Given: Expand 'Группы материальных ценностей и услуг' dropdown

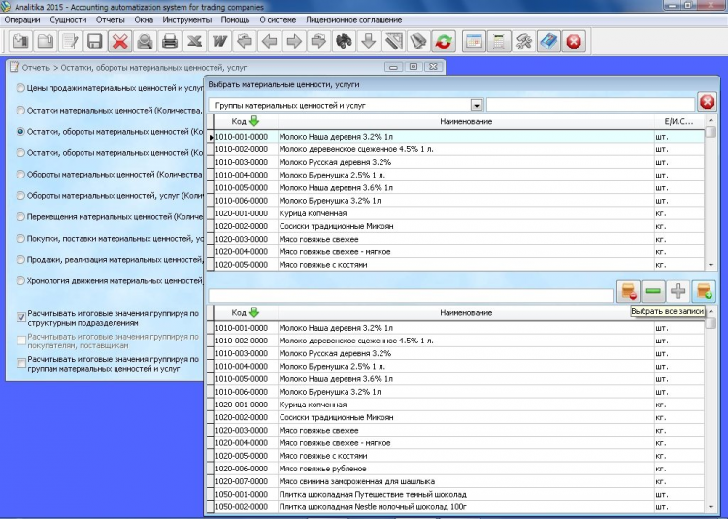Looking at the screenshot, I should tap(476, 105).
